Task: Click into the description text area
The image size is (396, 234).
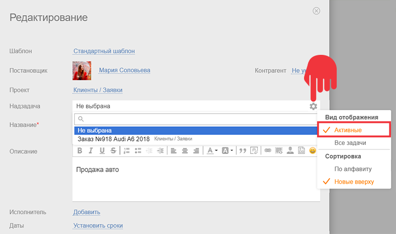Action: tap(196, 179)
